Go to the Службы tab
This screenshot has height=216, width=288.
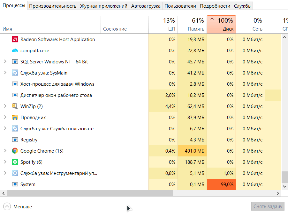[243, 6]
